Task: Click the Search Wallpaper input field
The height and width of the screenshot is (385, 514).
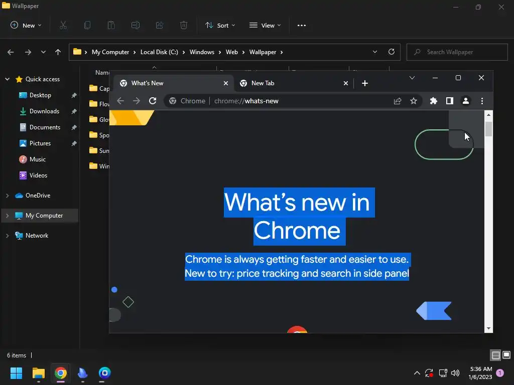Action: (x=457, y=52)
